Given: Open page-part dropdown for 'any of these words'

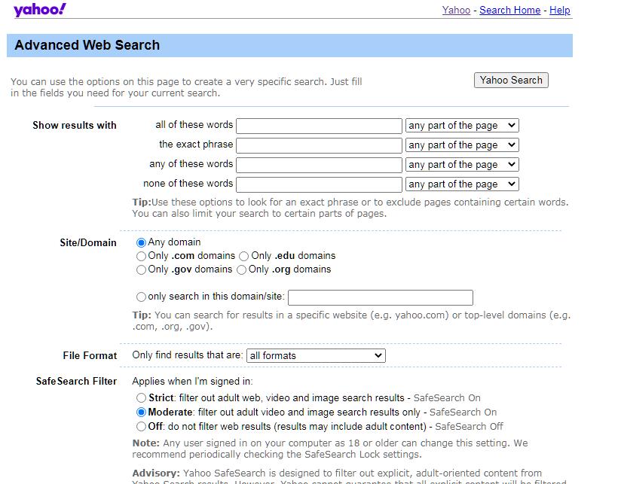Looking at the screenshot, I should 462,165.
